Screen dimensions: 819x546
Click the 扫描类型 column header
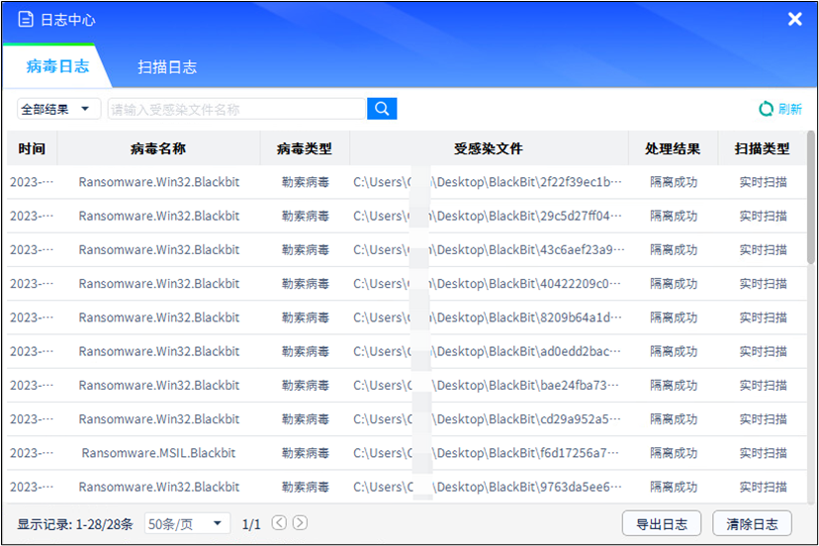762,149
